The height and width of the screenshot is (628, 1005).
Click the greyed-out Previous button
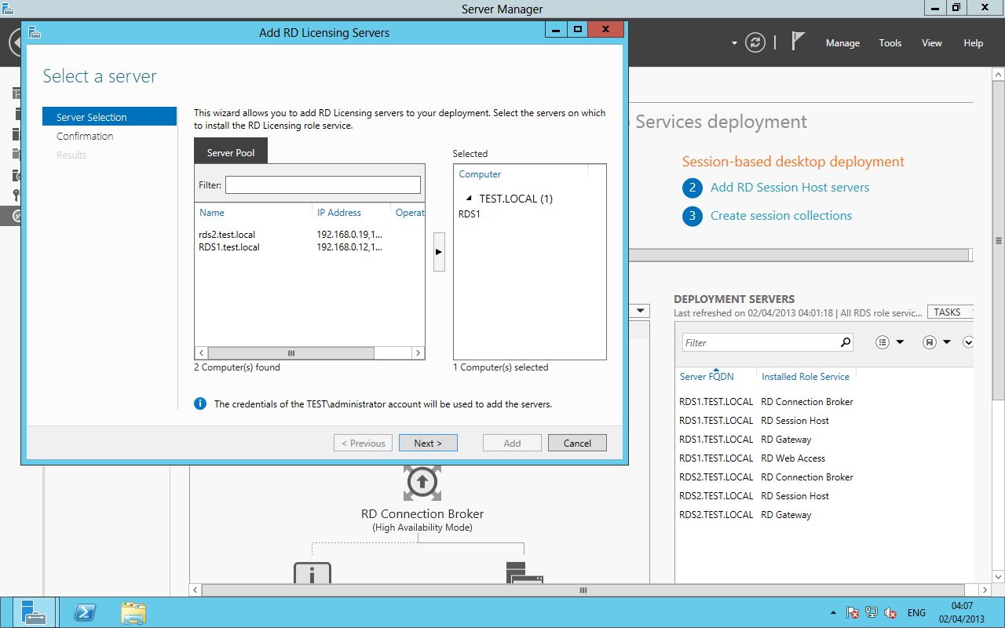click(x=363, y=443)
